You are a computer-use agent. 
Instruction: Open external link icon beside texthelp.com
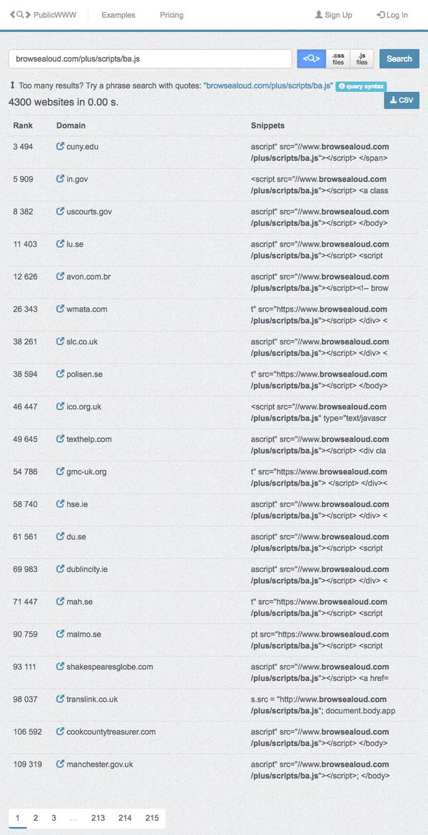(60, 439)
